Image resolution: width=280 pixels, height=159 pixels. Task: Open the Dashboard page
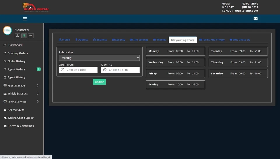tap(15, 45)
